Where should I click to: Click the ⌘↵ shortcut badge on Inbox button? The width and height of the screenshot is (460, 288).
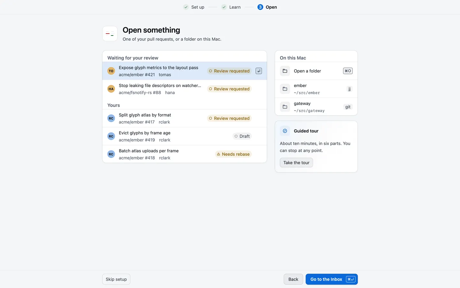point(350,279)
